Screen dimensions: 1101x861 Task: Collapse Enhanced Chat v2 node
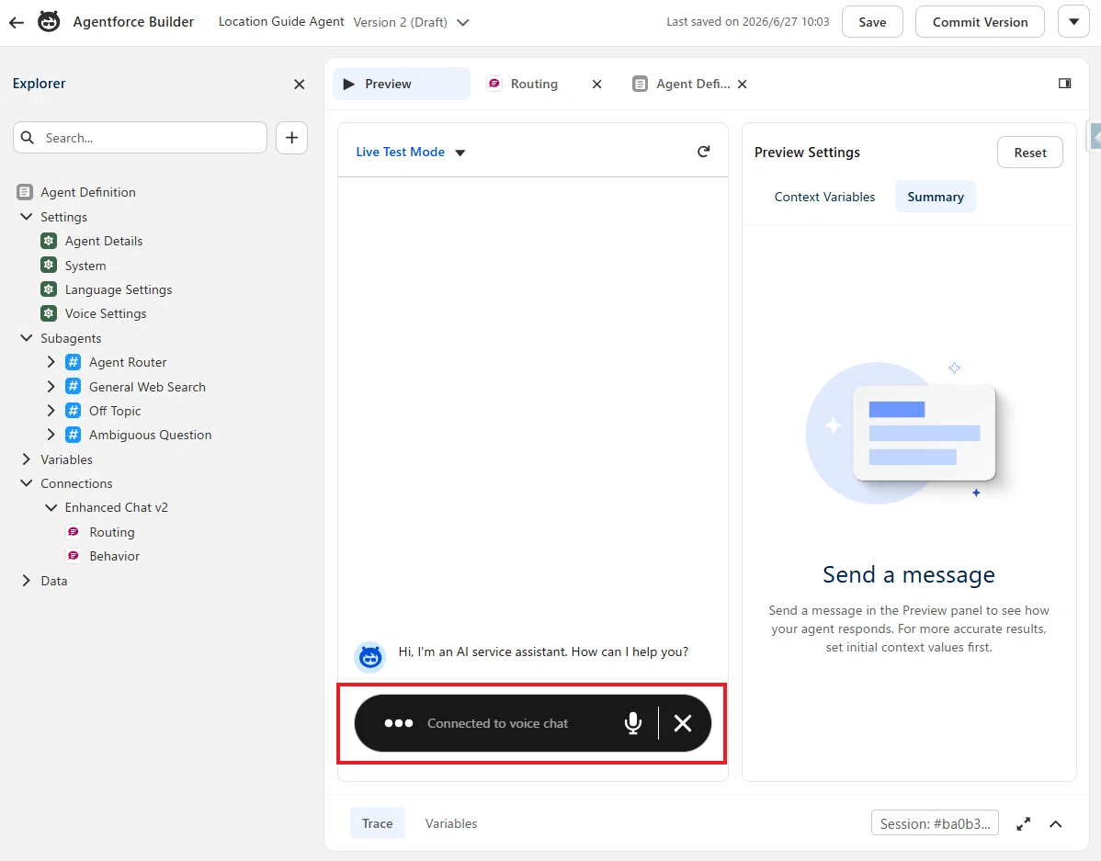[51, 507]
